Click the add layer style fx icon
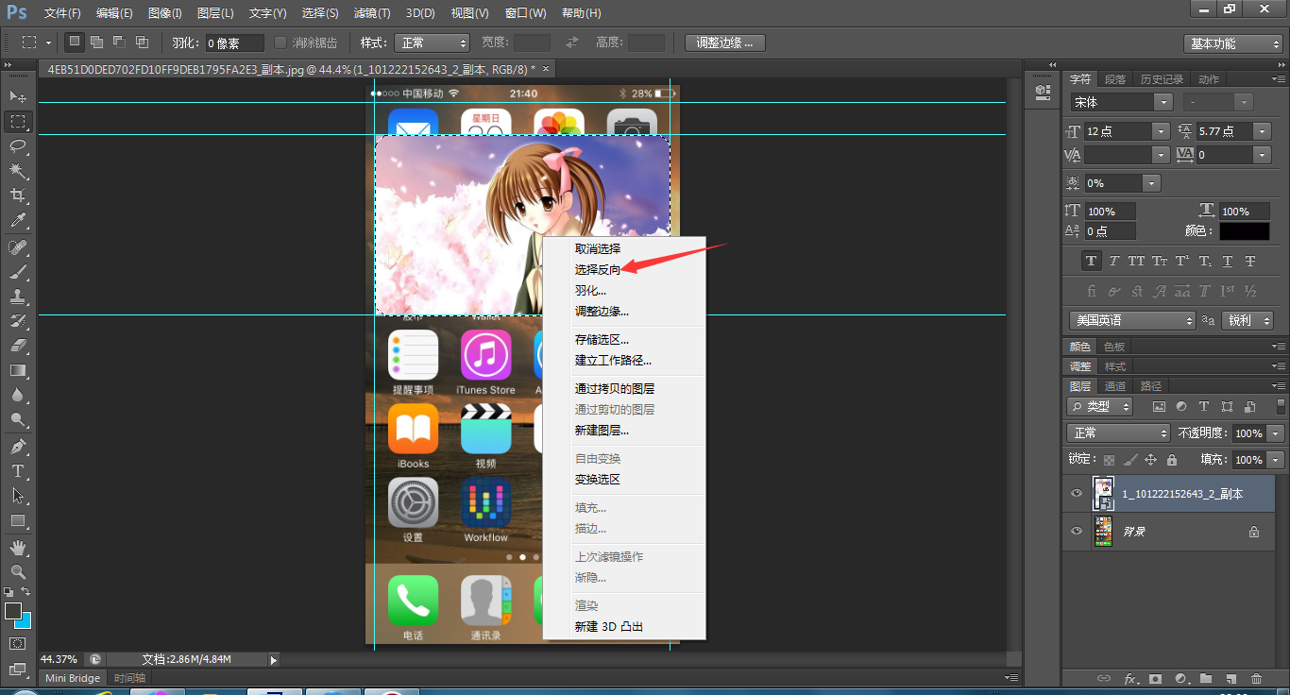 tap(1130, 679)
